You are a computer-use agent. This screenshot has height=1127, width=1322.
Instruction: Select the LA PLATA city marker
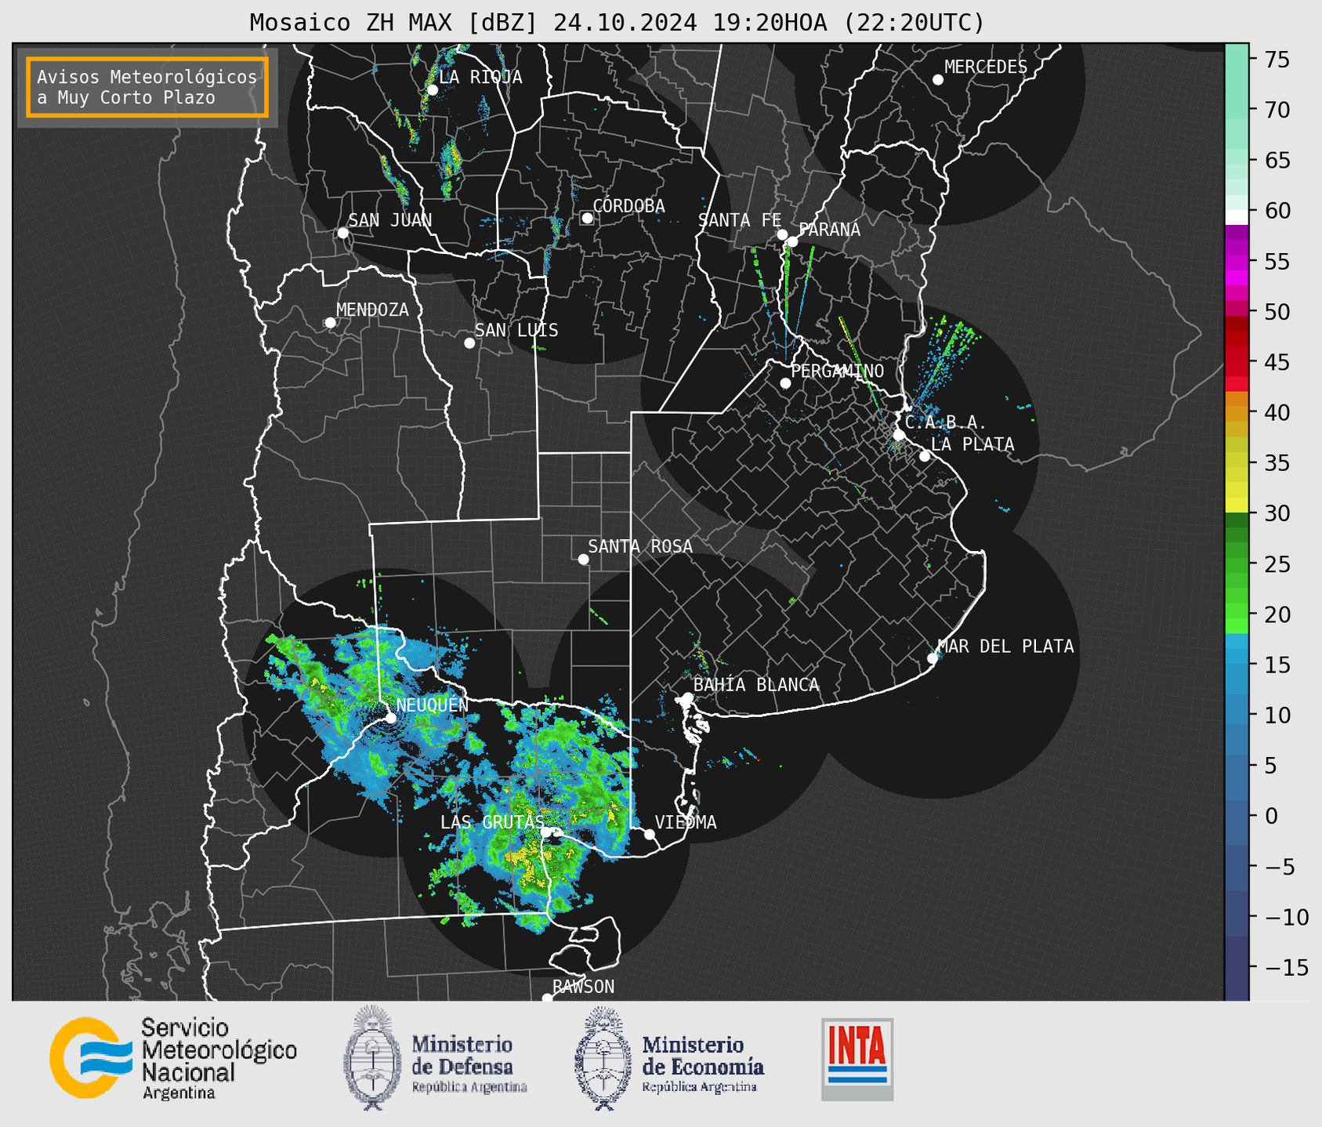click(925, 456)
